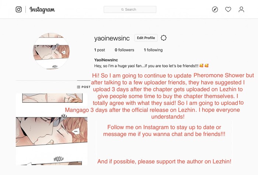This screenshot has width=258, height=175.
Task: Click the yaoinewsinc username heading
Action: tap(112, 38)
